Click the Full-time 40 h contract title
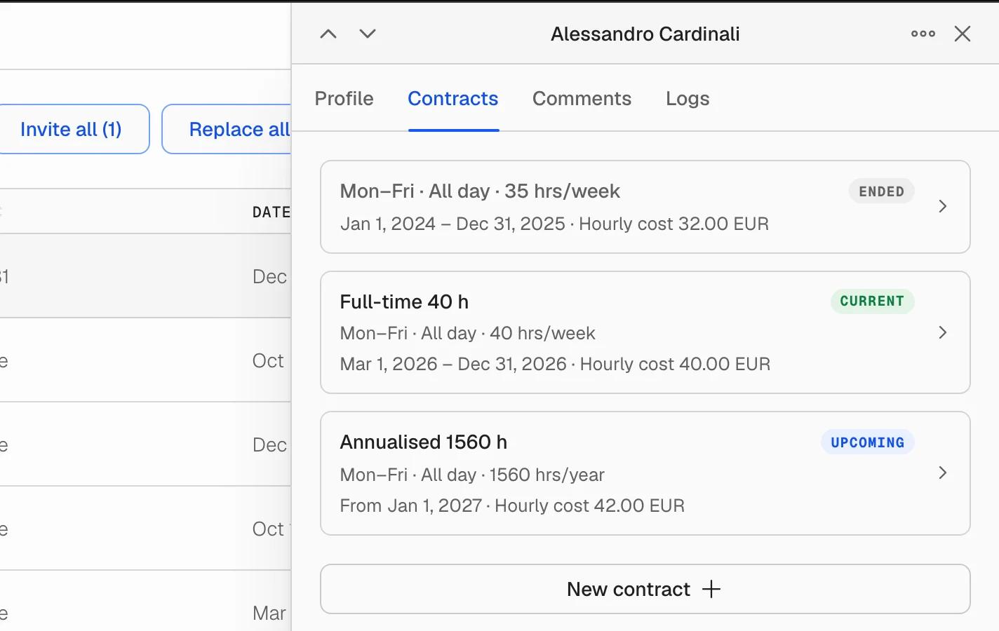 pyautogui.click(x=404, y=301)
